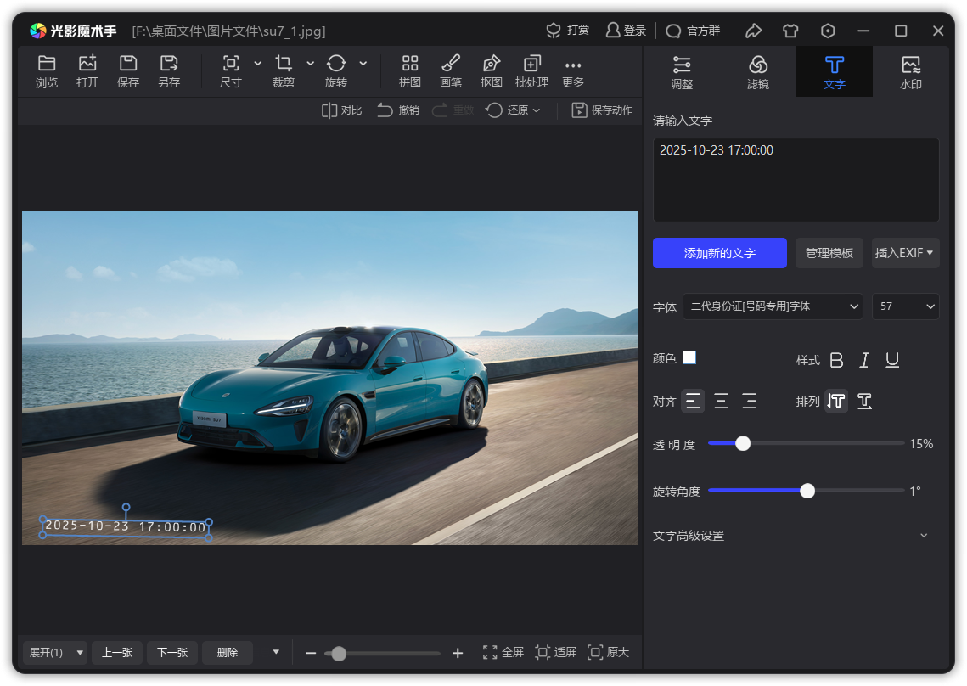Enable underline text style

pos(892,360)
